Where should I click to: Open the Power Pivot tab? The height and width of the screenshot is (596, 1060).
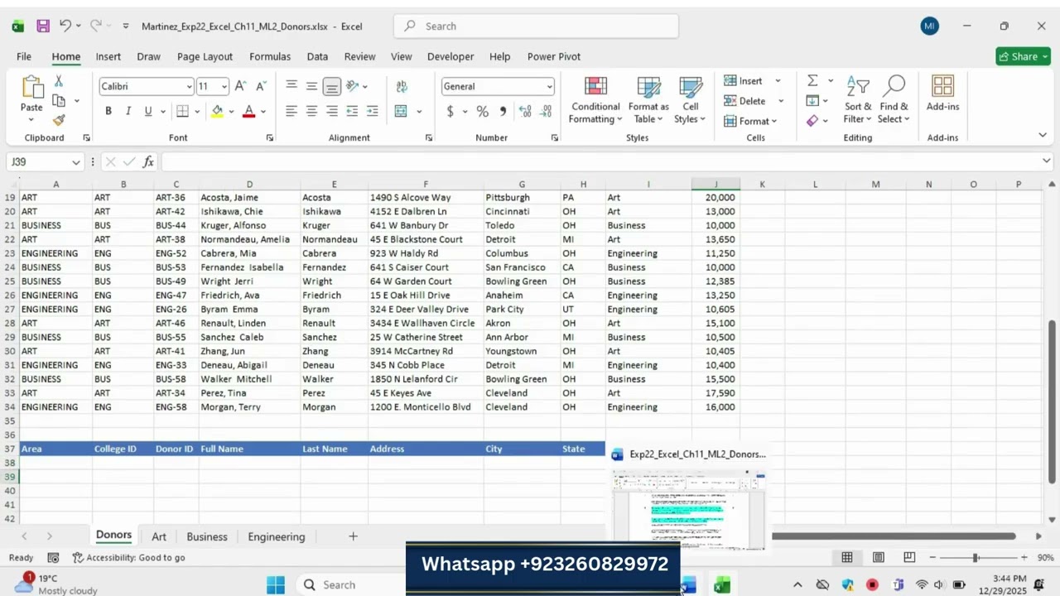[x=554, y=56]
